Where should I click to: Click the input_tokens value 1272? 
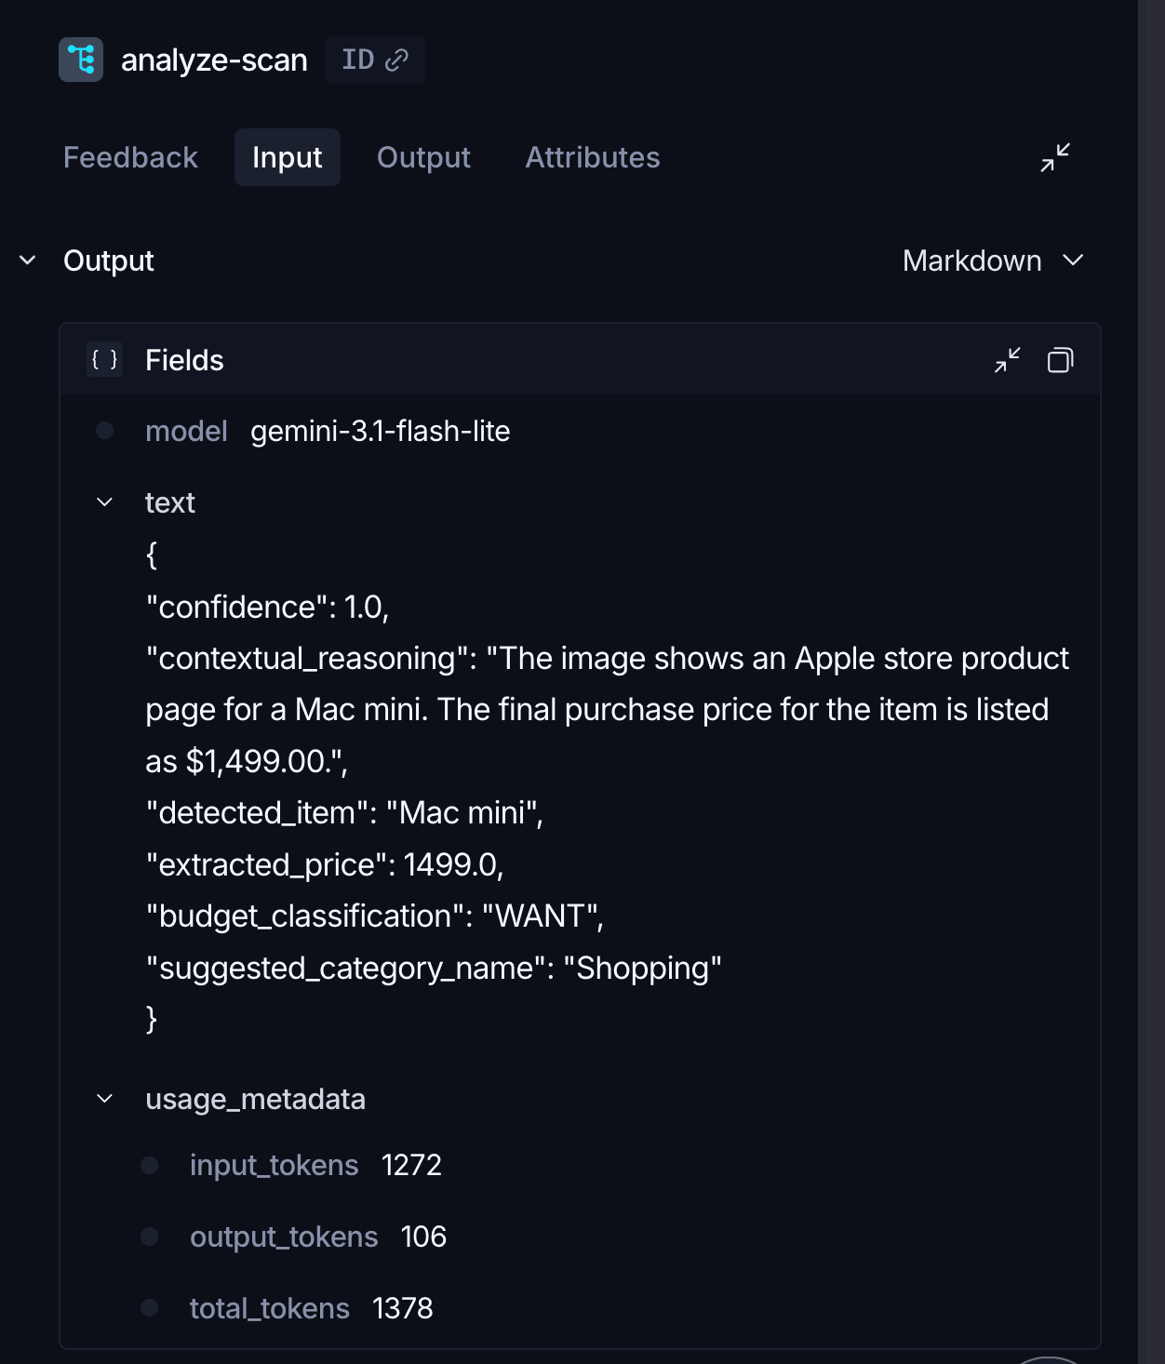(x=411, y=1165)
